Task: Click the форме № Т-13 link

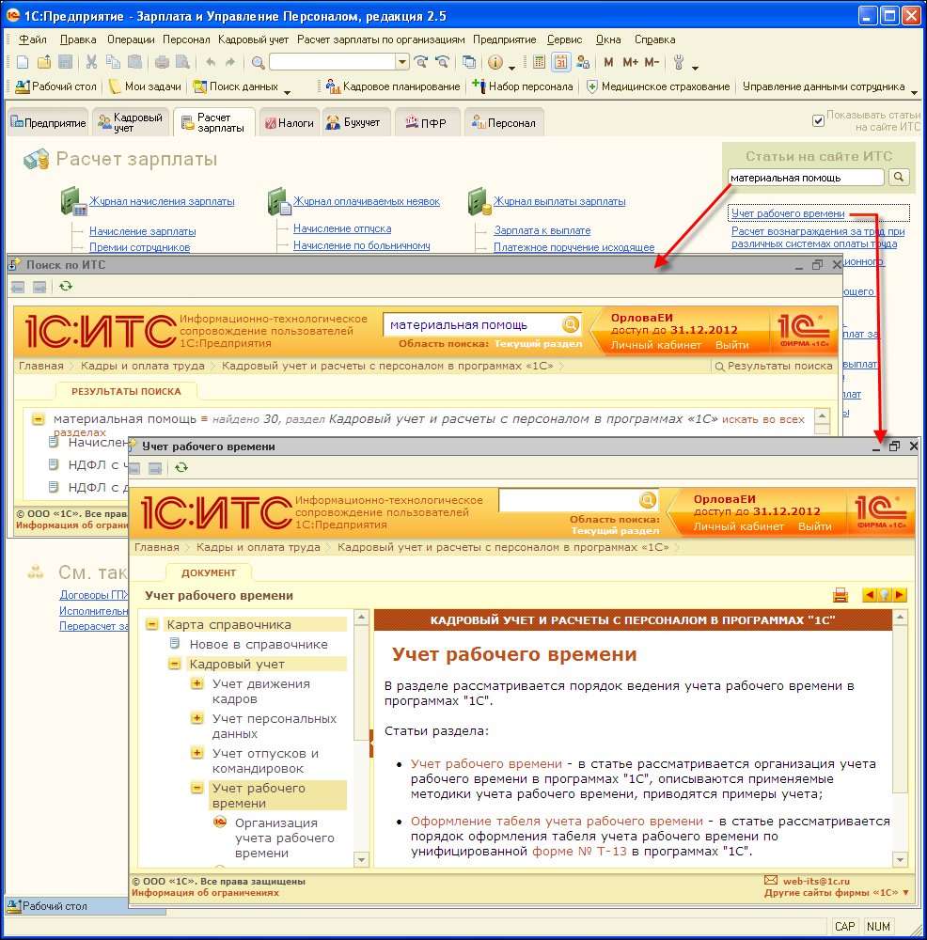Action: [x=578, y=852]
